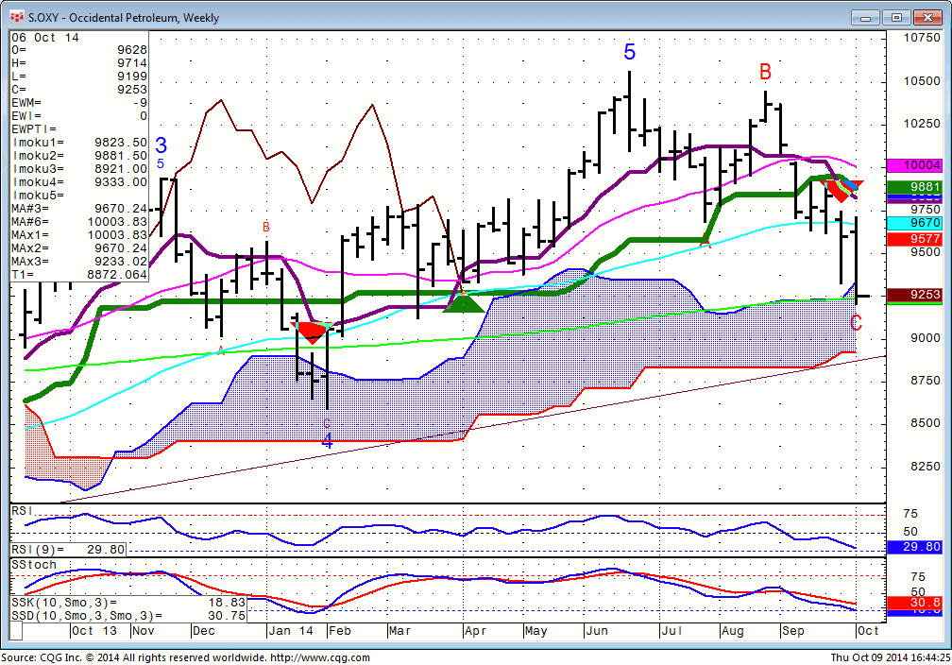Click the green up-triangle signal marker near April
The height and width of the screenshot is (665, 952).
464,302
